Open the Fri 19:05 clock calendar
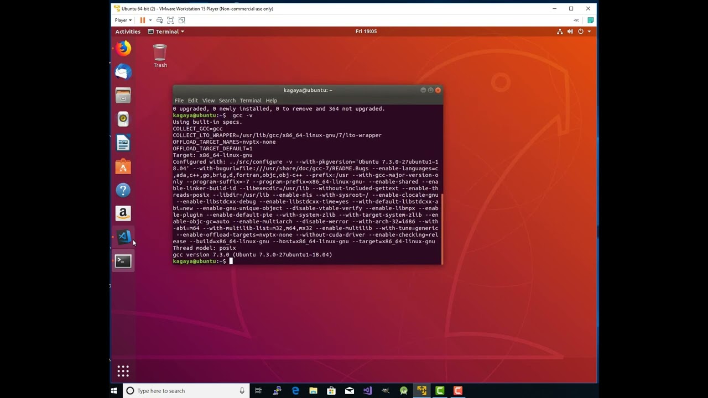708x398 pixels. [x=366, y=32]
